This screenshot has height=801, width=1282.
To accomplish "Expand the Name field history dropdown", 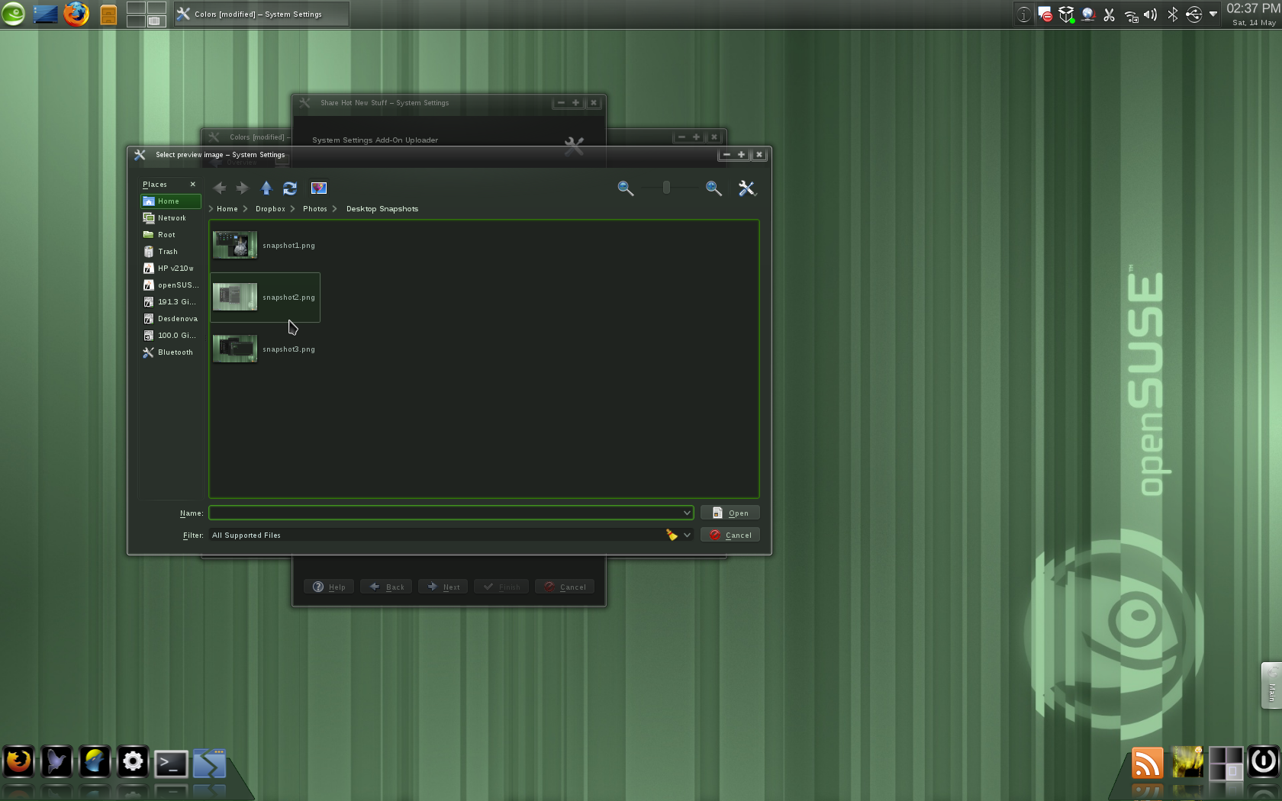I will [x=687, y=513].
